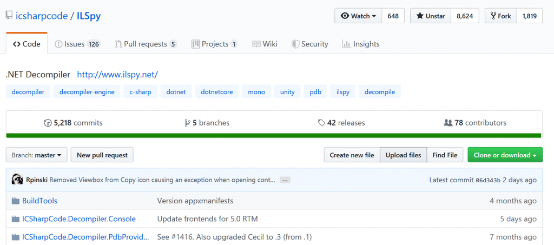Open the Wiki tab

tap(265, 44)
